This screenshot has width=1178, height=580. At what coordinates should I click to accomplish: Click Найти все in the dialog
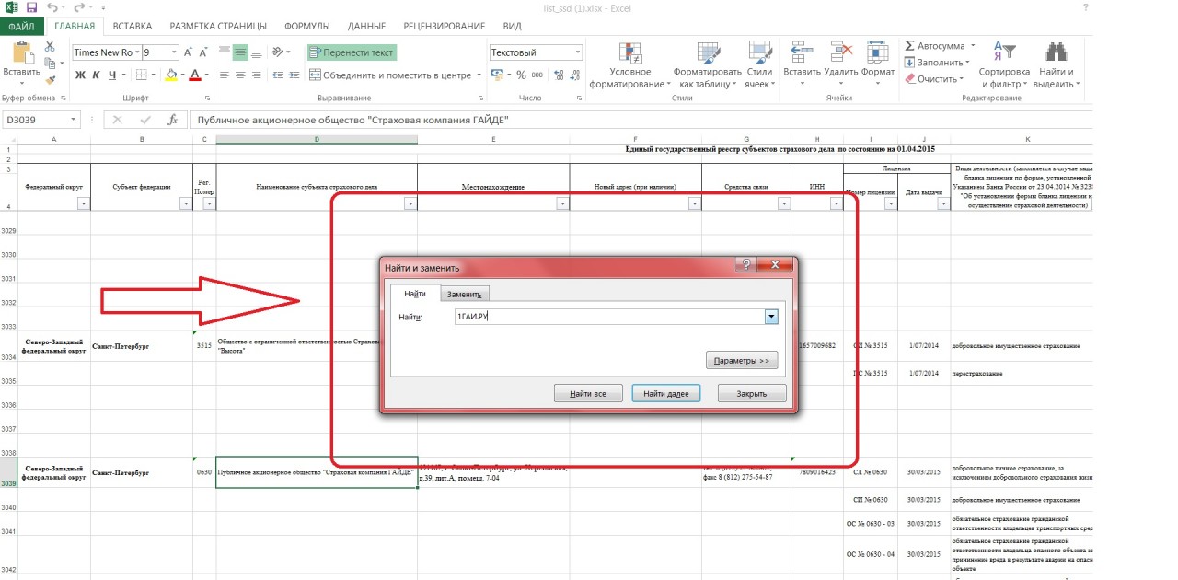588,394
